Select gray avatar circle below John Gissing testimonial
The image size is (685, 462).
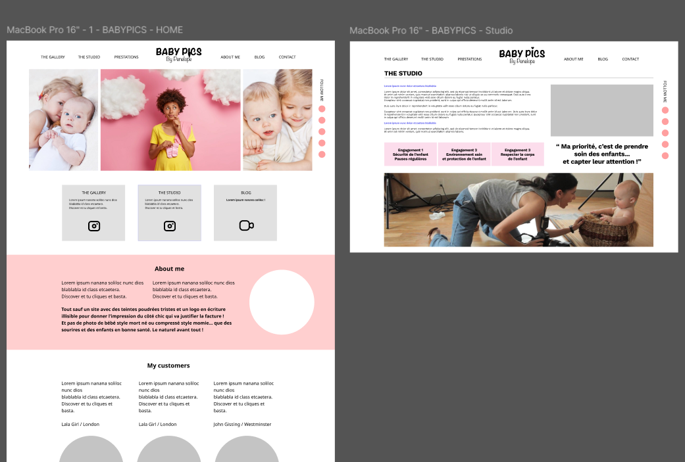247,448
